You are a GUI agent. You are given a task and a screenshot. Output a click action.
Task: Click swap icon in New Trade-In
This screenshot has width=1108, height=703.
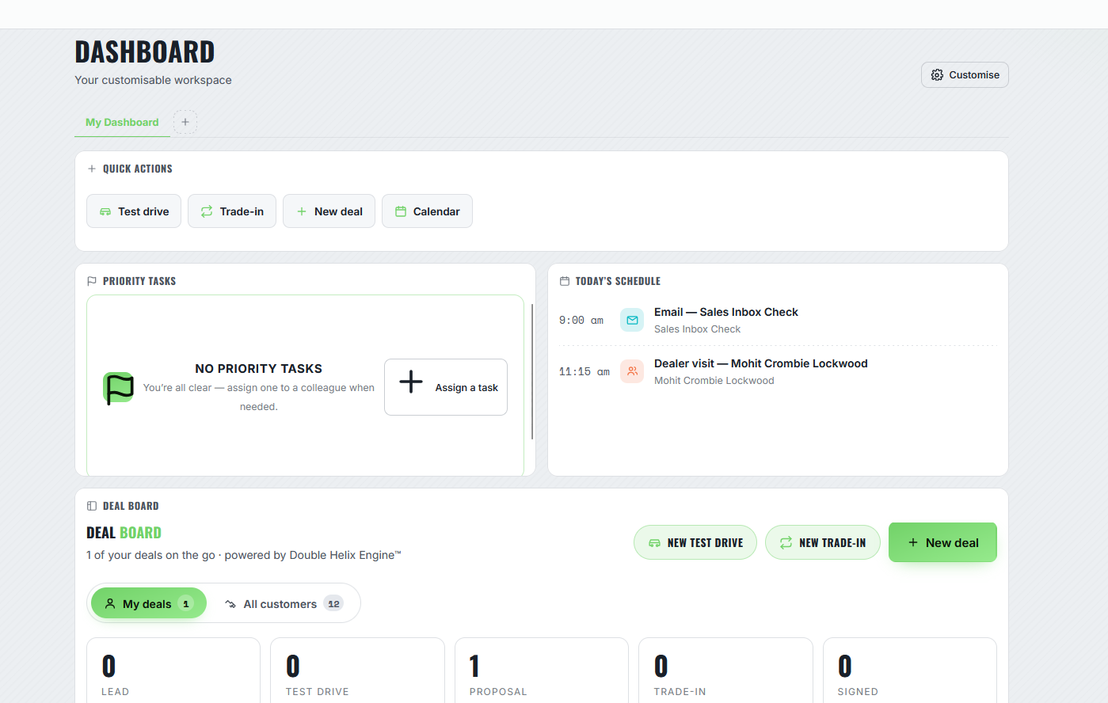point(786,543)
